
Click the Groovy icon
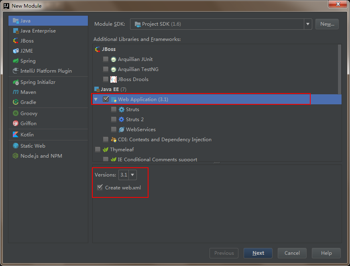coord(16,114)
